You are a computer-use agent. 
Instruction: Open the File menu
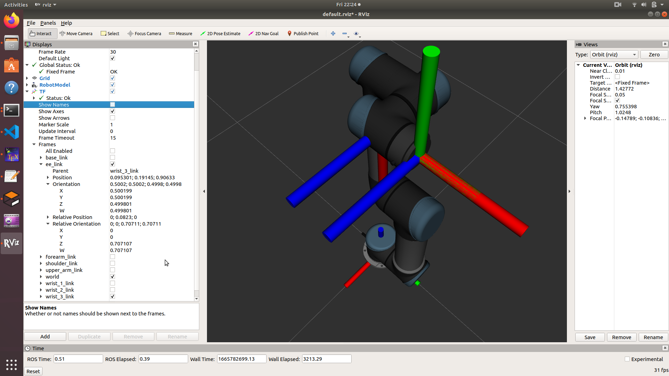coord(31,23)
